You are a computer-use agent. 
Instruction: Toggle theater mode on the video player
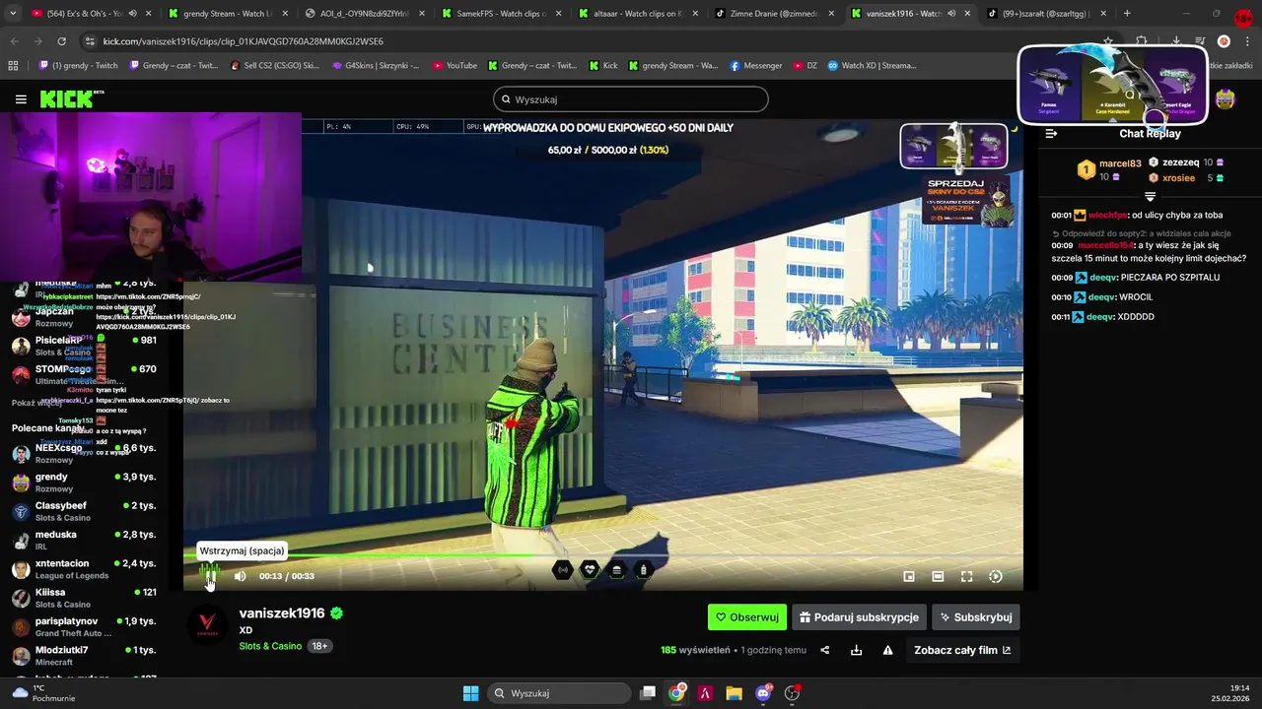(x=938, y=577)
